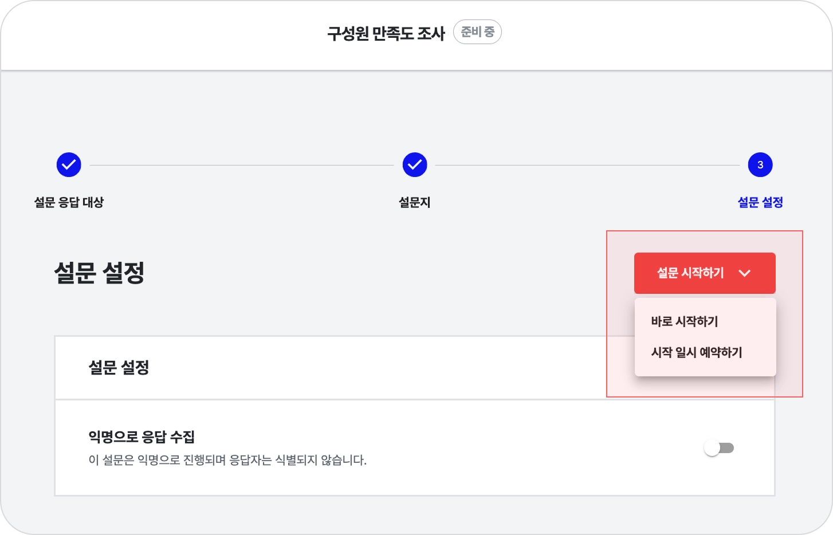Select 시작 일시 예약하기 menu option
This screenshot has height=535, width=833.
click(x=697, y=352)
